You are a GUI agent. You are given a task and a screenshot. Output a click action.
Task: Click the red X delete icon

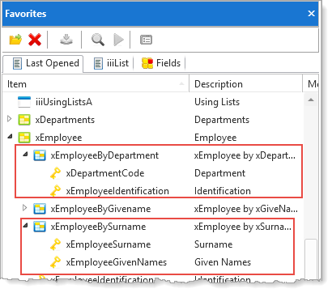35,40
